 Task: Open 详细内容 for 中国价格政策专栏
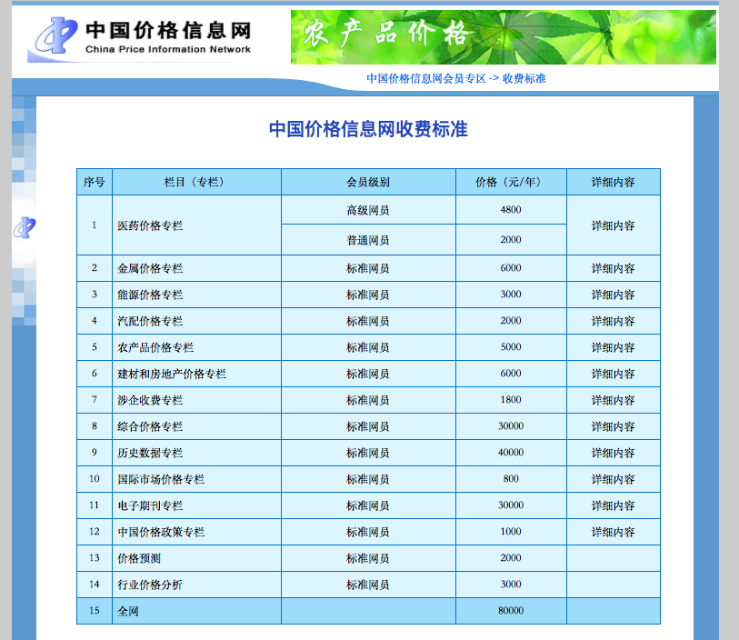tap(614, 533)
